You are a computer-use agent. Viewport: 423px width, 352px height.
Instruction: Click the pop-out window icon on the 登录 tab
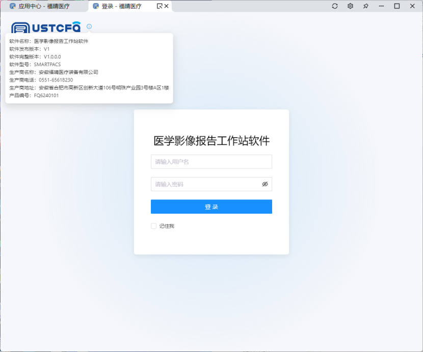(x=159, y=6)
